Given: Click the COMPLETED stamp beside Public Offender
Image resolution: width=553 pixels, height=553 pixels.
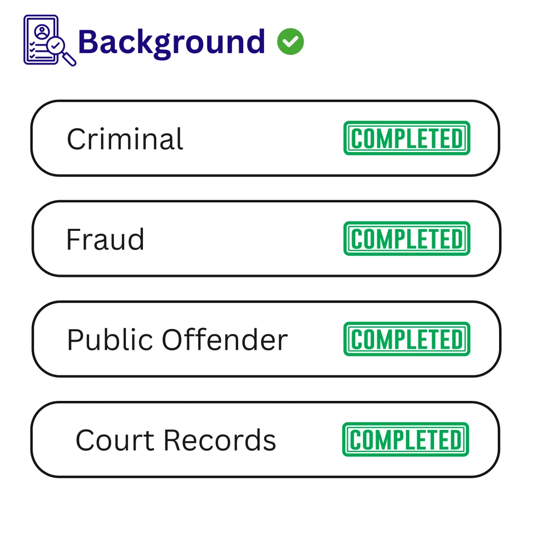Looking at the screenshot, I should coord(407,339).
